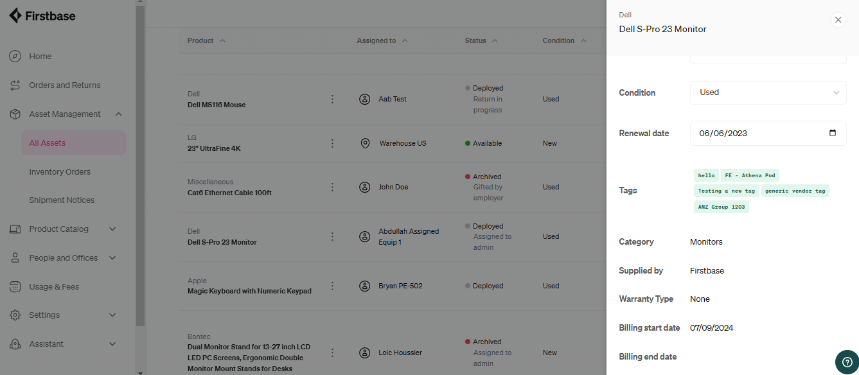Open row menu for Magic Keyboard

pyautogui.click(x=332, y=286)
